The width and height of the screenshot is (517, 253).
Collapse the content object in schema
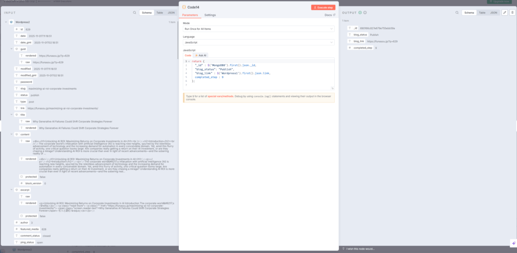pyautogui.click(x=11, y=134)
